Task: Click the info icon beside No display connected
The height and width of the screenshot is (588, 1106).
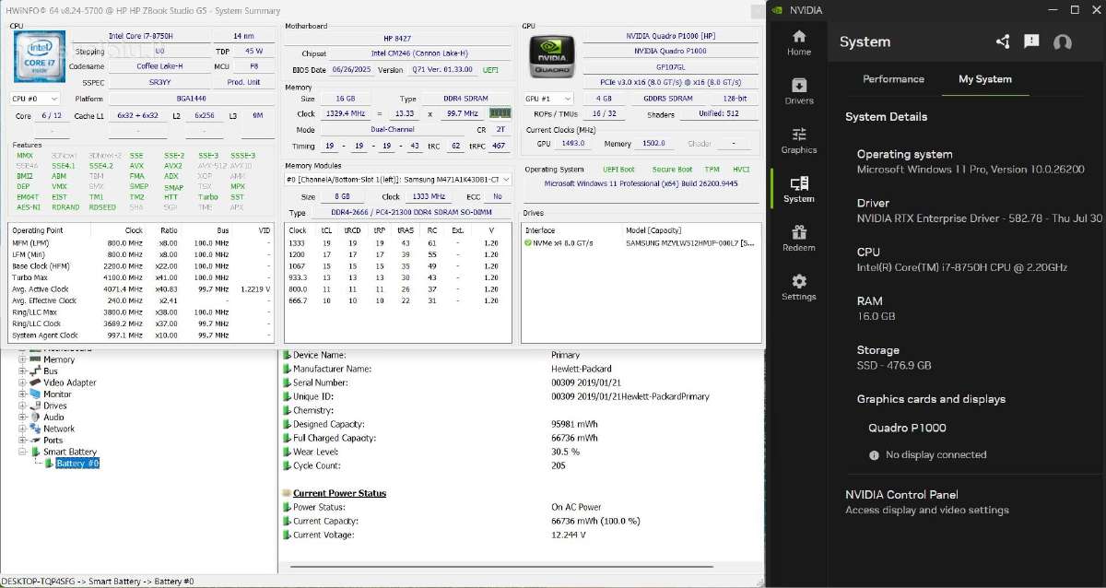Action: 874,455
